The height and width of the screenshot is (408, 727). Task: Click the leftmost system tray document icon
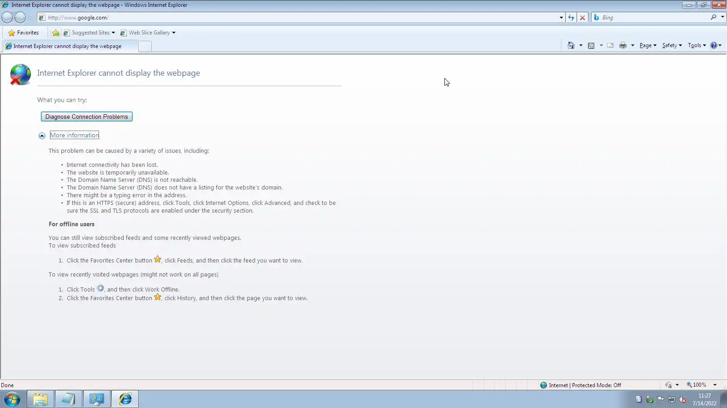[x=638, y=399]
